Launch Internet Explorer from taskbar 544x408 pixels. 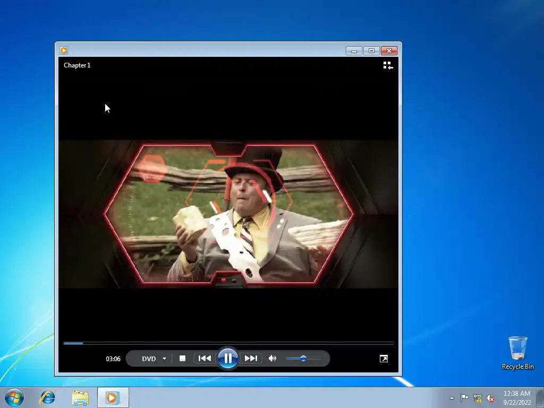pos(47,397)
